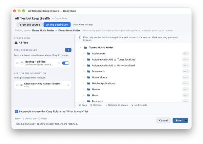This screenshot has height=144, width=203.
Task: Expand the Downloads folder
Action: (84, 71)
